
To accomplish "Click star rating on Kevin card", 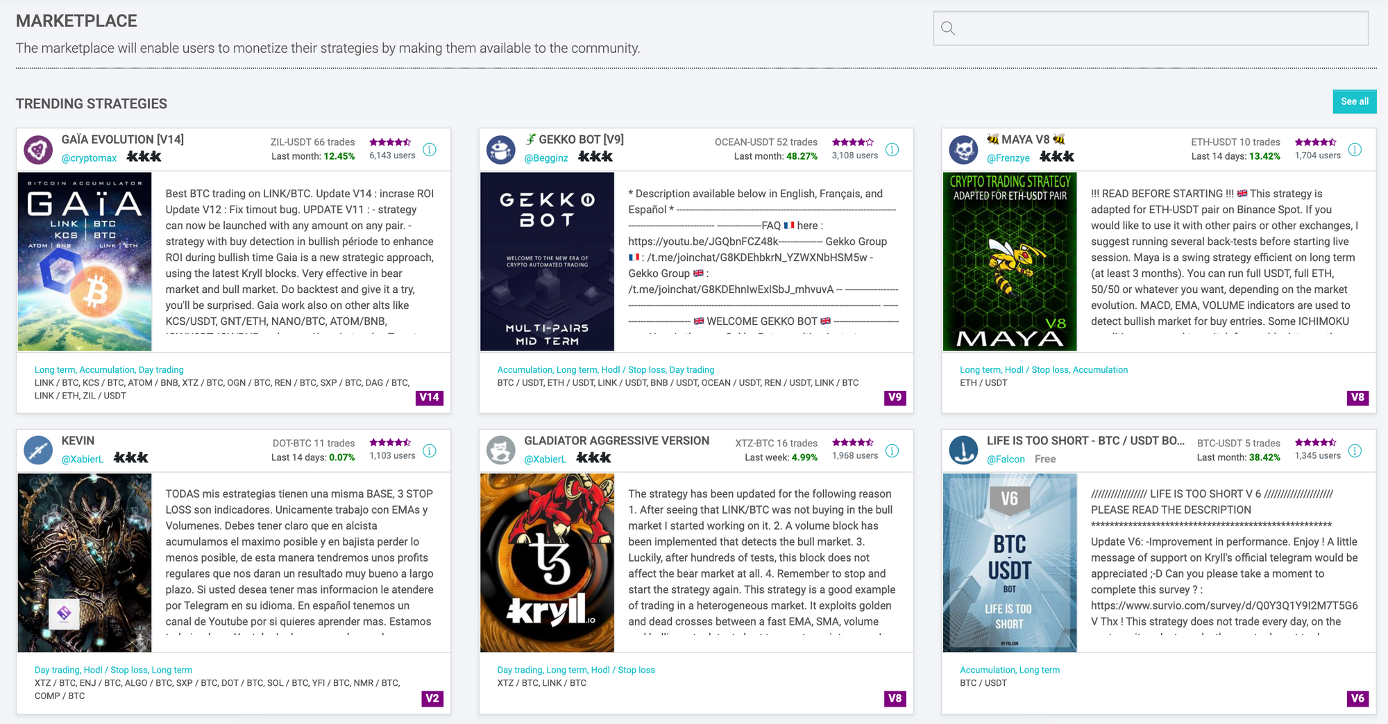I will (391, 443).
